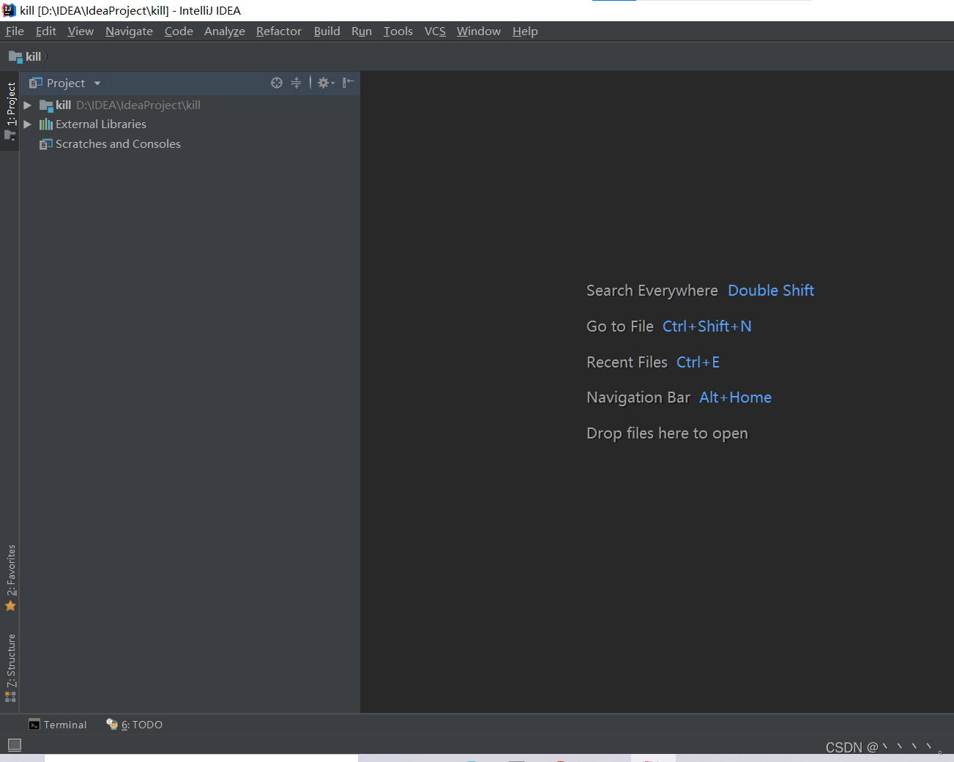
Task: Open the 6: TODO tool window
Action: tap(134, 725)
